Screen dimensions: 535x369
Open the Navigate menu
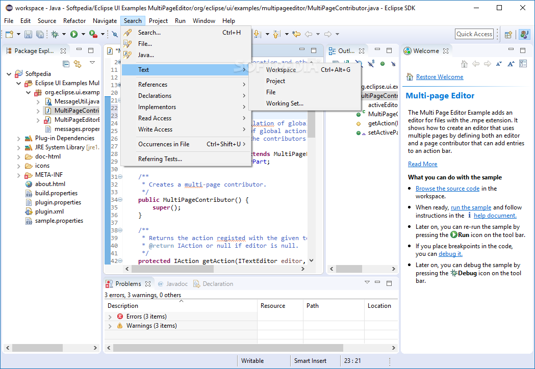click(x=105, y=21)
